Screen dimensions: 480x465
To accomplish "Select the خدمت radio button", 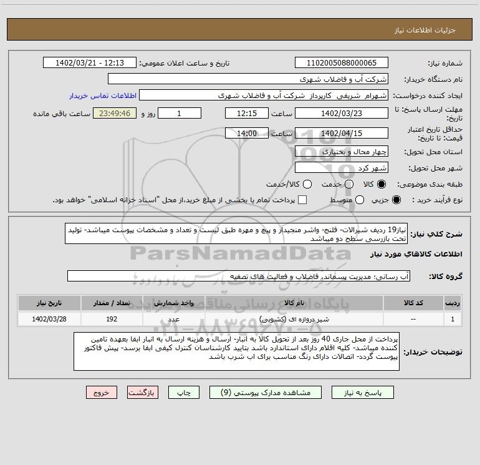I will tap(349, 184).
